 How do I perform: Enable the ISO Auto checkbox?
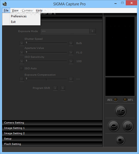tap(22, 68)
